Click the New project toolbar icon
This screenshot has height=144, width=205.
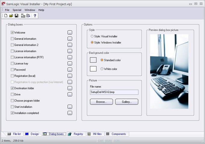6,16
